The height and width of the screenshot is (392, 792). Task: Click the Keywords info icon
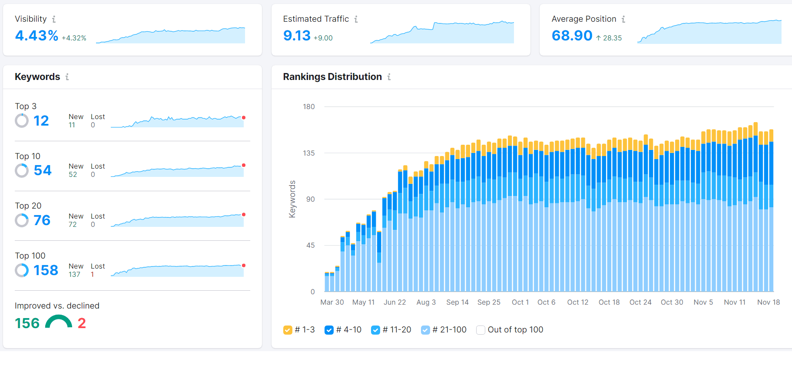point(67,77)
